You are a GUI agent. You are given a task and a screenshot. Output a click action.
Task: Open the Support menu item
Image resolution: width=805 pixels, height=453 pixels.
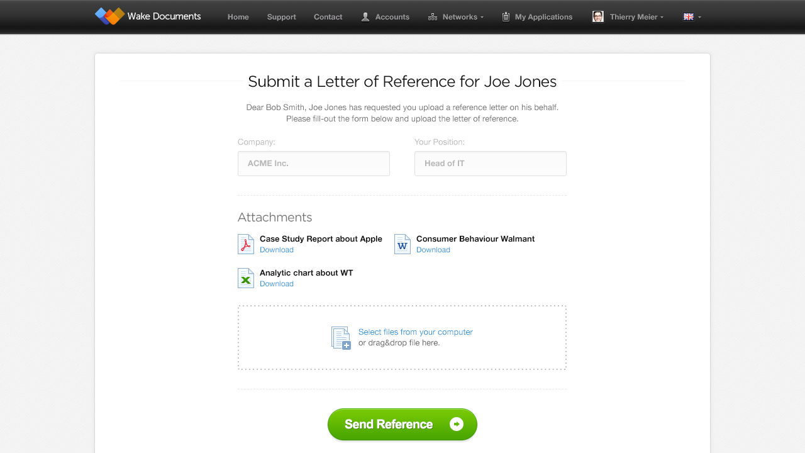pos(281,17)
